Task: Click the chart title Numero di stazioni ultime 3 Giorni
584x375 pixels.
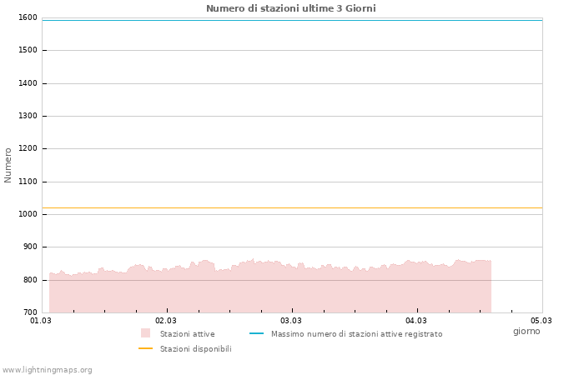Action: point(290,8)
